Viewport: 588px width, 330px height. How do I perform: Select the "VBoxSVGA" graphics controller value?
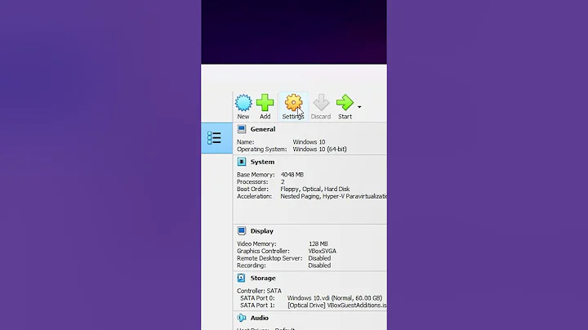coord(322,252)
